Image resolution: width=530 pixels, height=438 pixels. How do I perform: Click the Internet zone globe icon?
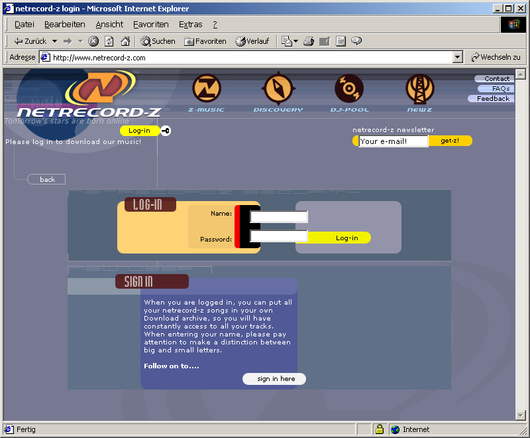pyautogui.click(x=395, y=429)
